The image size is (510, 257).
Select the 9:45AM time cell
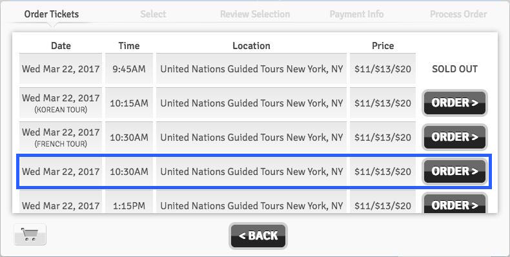[x=129, y=68]
